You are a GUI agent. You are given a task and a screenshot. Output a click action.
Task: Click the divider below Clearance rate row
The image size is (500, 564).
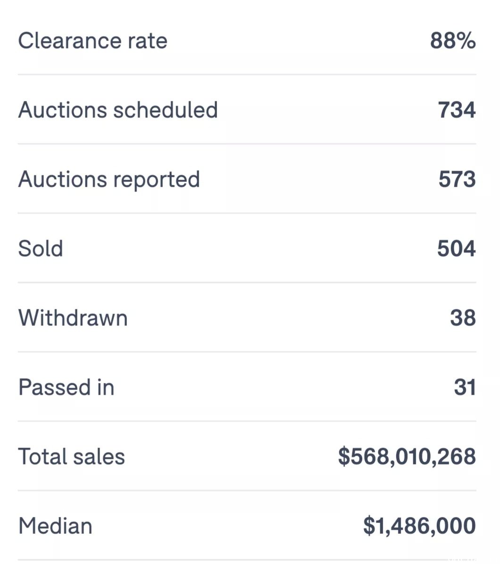tap(247, 75)
